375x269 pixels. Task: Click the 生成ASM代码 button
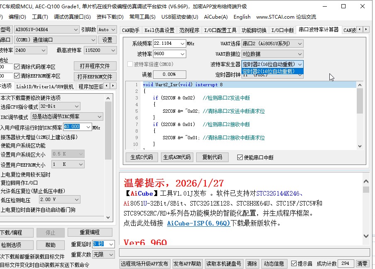click(x=177, y=157)
